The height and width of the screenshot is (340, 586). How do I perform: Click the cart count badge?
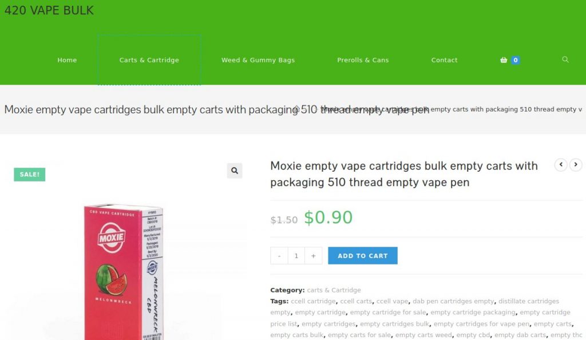click(x=516, y=60)
